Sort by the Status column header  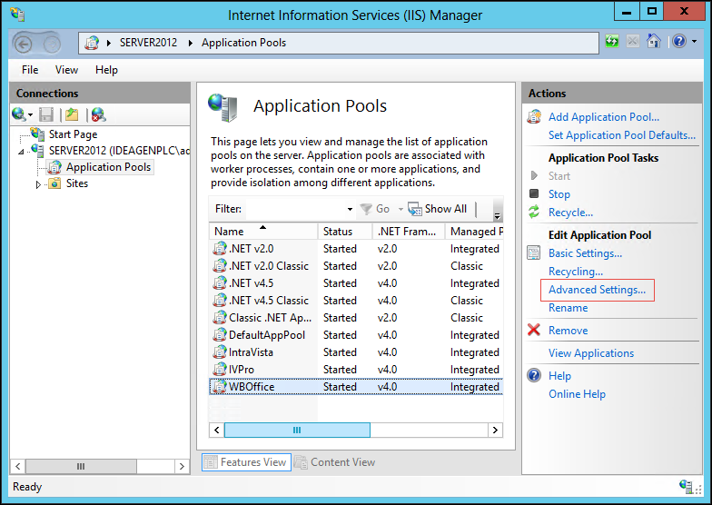pyautogui.click(x=345, y=231)
